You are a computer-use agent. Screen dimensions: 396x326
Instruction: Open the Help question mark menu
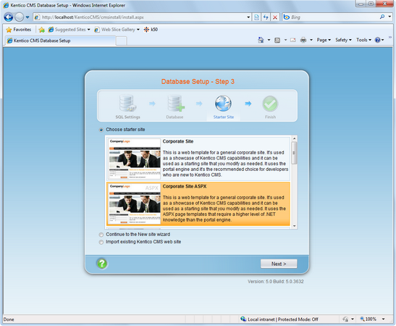coord(379,40)
